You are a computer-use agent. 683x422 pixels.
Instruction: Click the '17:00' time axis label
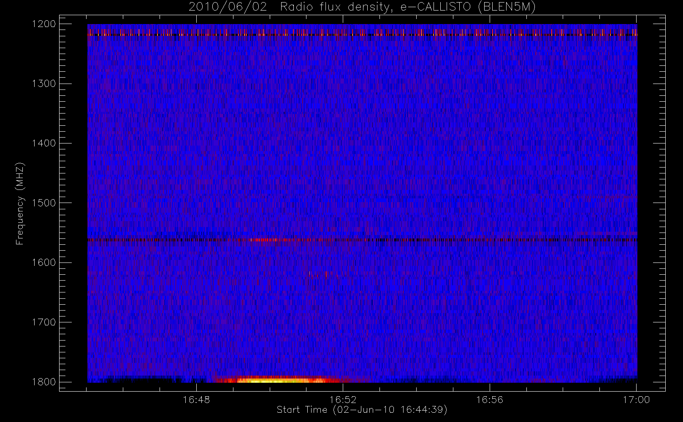pos(636,400)
